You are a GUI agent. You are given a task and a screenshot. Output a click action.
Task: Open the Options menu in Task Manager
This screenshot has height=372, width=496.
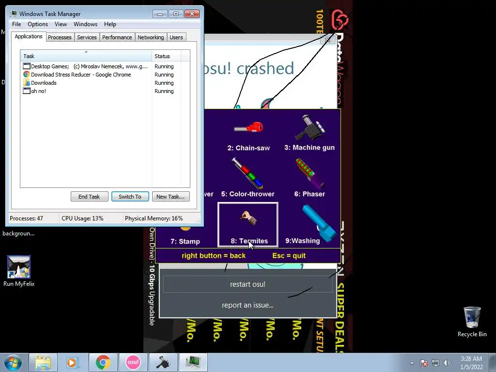(38, 24)
